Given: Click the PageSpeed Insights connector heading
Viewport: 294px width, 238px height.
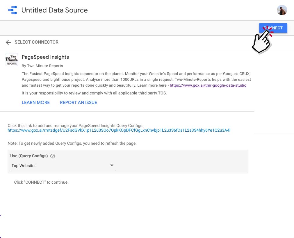Looking at the screenshot, I should point(45,57).
